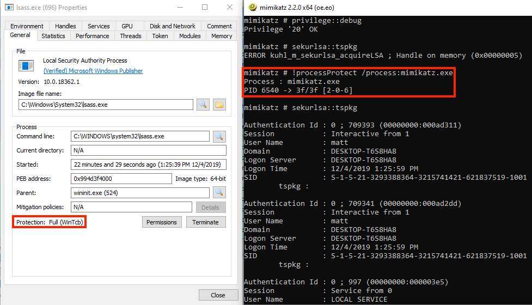Screen dimensions: 532x305
Task: Open the Services tab
Action: click(99, 26)
